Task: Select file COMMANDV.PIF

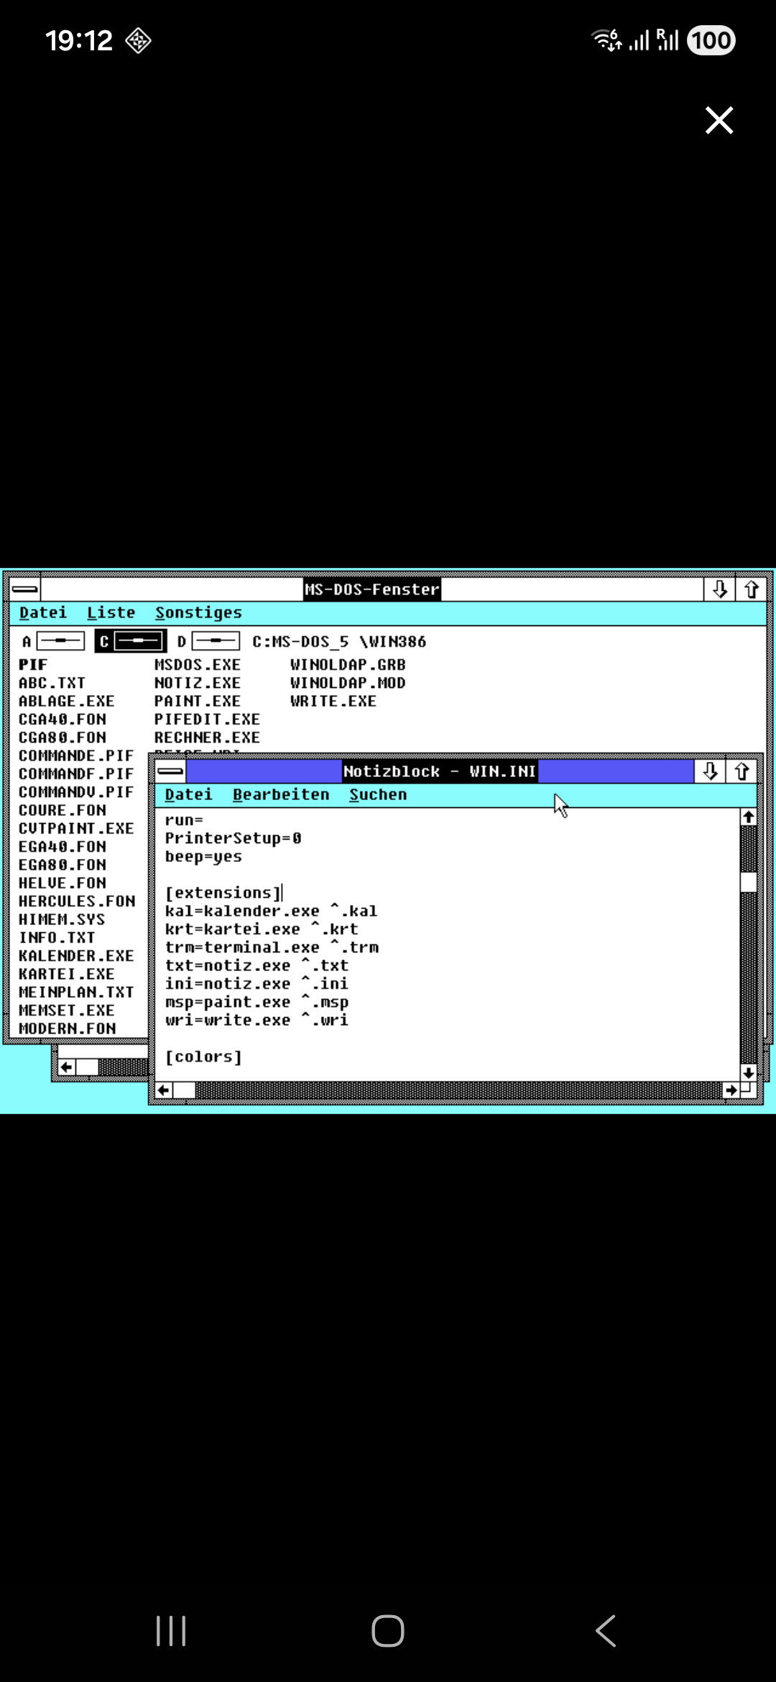Action: (76, 792)
